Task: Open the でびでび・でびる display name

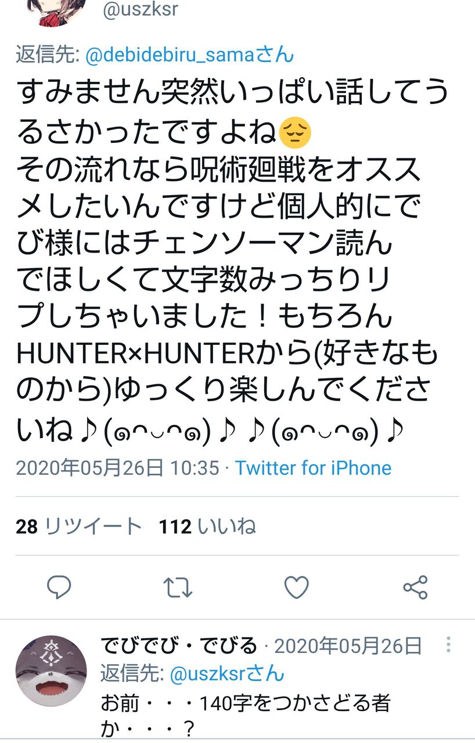Action: [x=179, y=645]
